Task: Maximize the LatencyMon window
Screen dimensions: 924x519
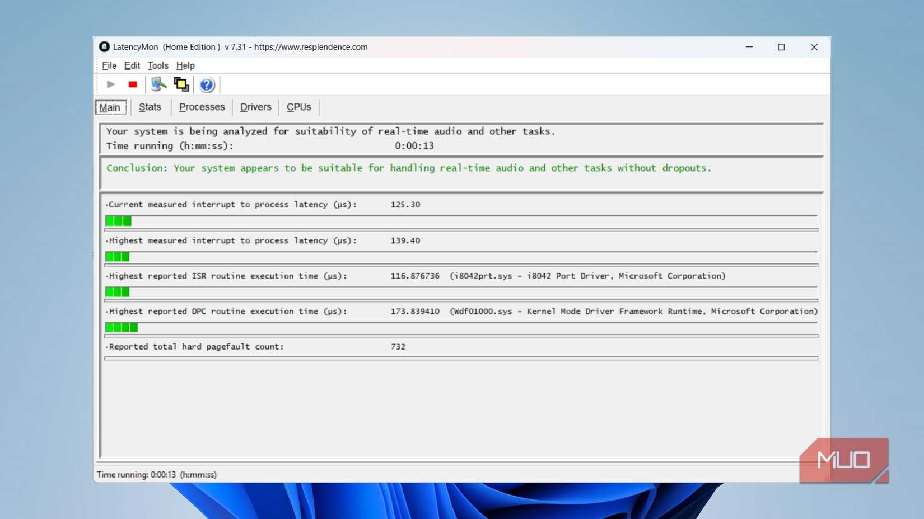Action: (x=781, y=47)
